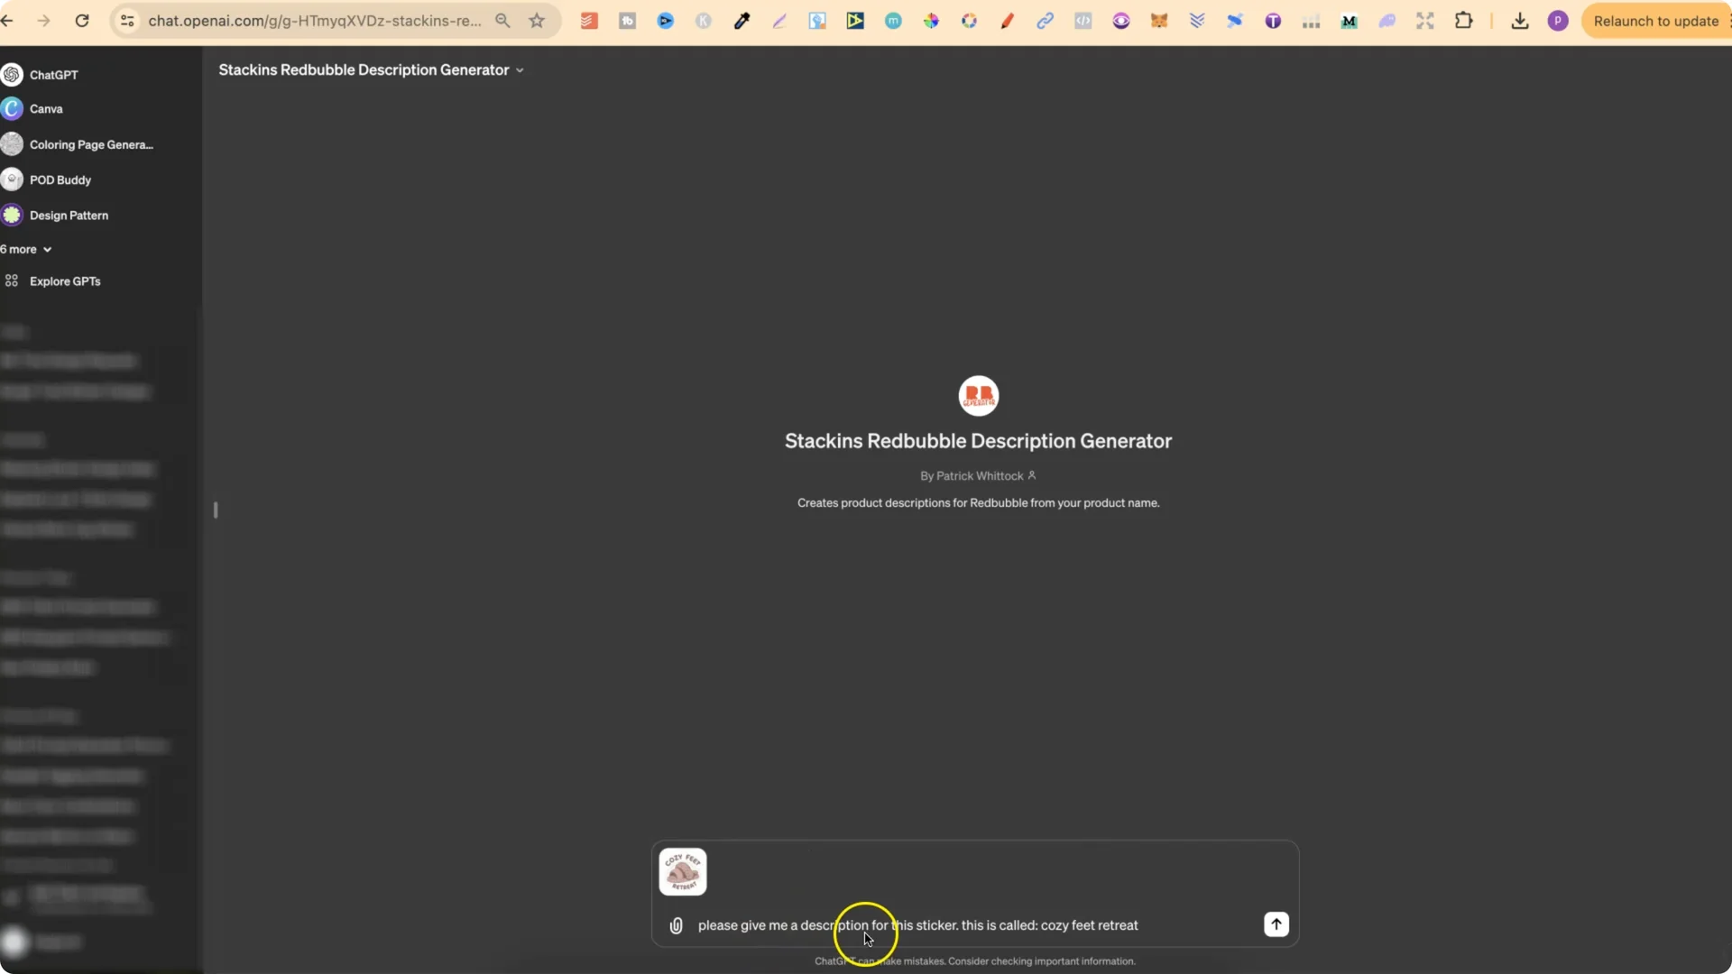Open the Coloring Page Generator entry
This screenshot has width=1732, height=974.
pos(90,144)
